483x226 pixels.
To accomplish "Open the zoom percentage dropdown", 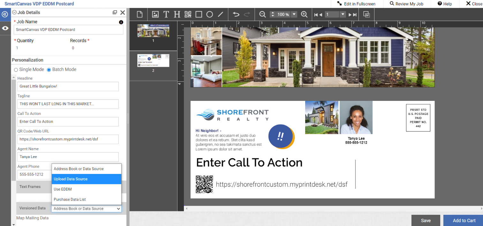I will [294, 14].
